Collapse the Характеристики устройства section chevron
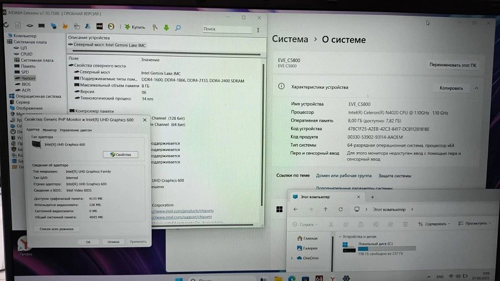This screenshot has width=500, height=281. [x=476, y=88]
